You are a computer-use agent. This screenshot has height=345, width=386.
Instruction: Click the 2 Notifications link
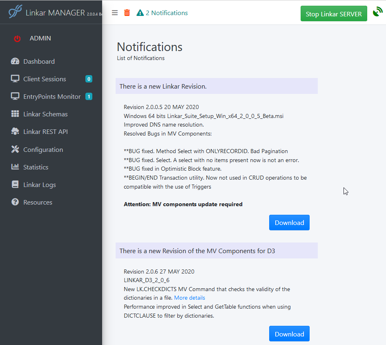point(167,13)
